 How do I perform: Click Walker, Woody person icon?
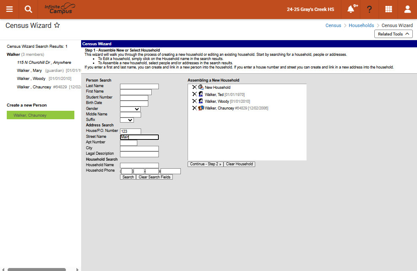[x=201, y=101]
